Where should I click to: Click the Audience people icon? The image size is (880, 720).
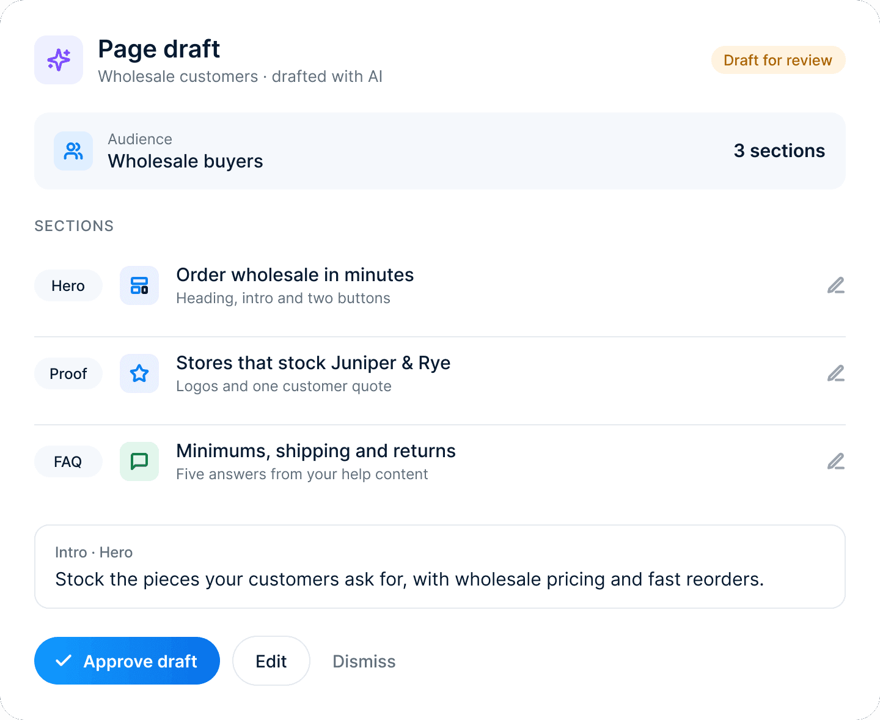click(73, 151)
